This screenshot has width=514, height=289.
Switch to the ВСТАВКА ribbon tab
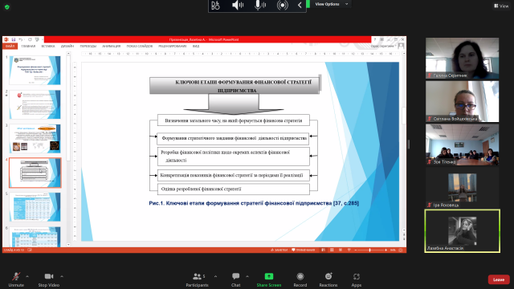48,47
